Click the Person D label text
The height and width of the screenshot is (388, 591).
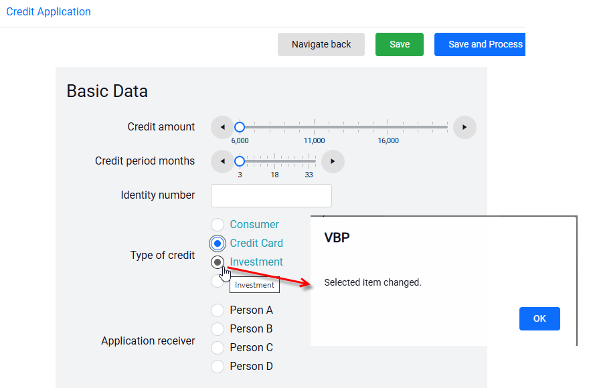tap(252, 366)
